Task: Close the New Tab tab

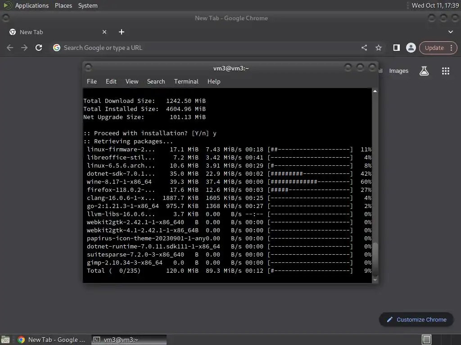Action: coord(104,32)
